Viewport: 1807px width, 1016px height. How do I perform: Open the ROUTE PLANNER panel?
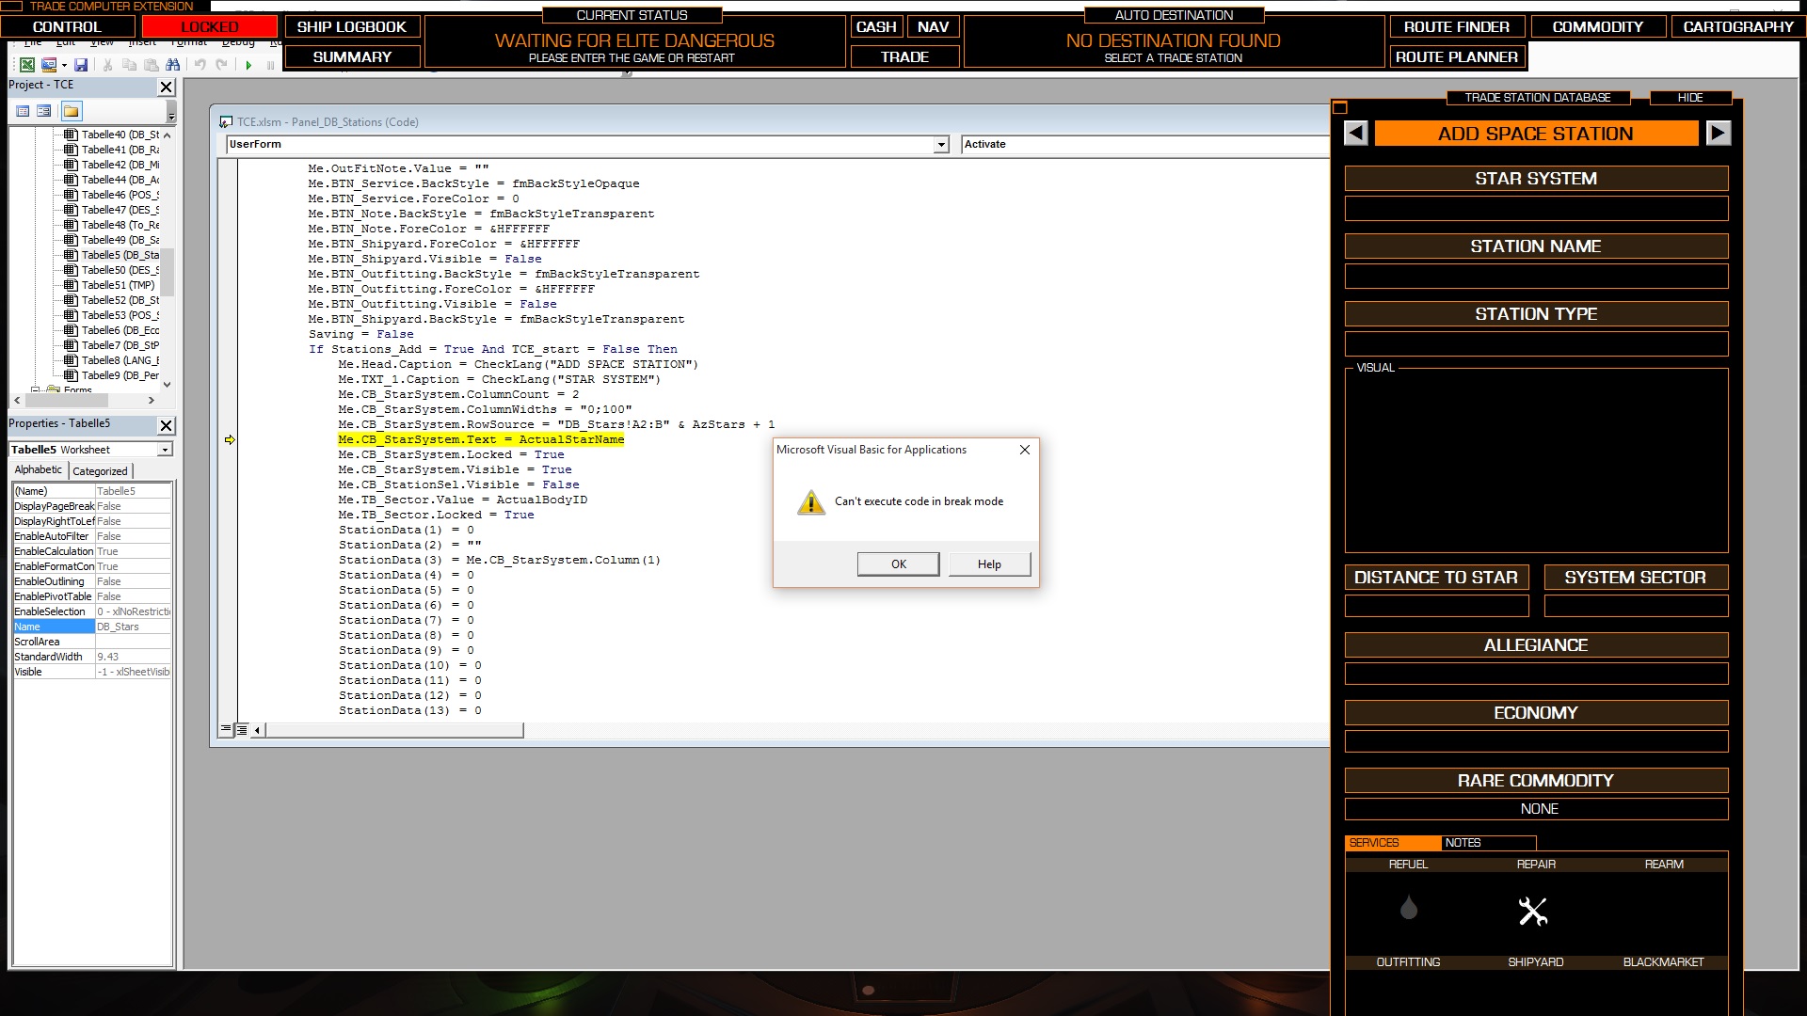click(1457, 56)
